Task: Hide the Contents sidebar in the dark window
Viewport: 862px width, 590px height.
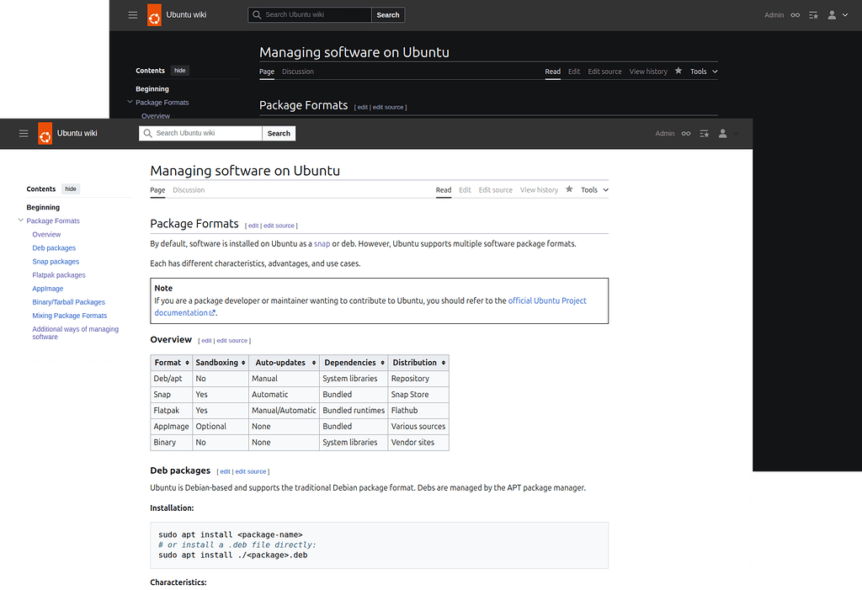Action: [180, 71]
